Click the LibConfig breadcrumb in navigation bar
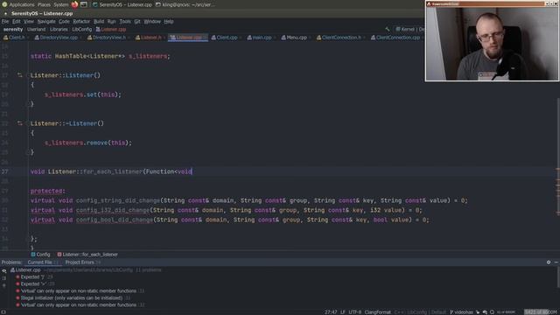Viewport: 560px width, 315px height. (81, 29)
